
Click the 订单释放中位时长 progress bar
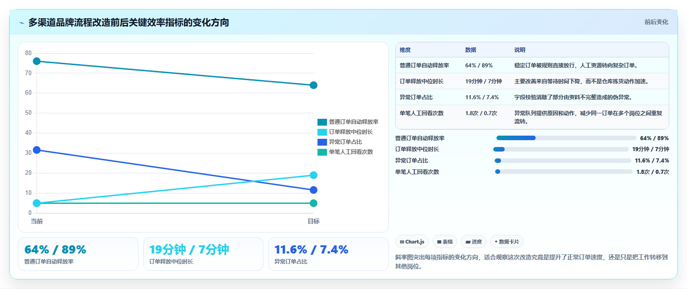(x=561, y=149)
